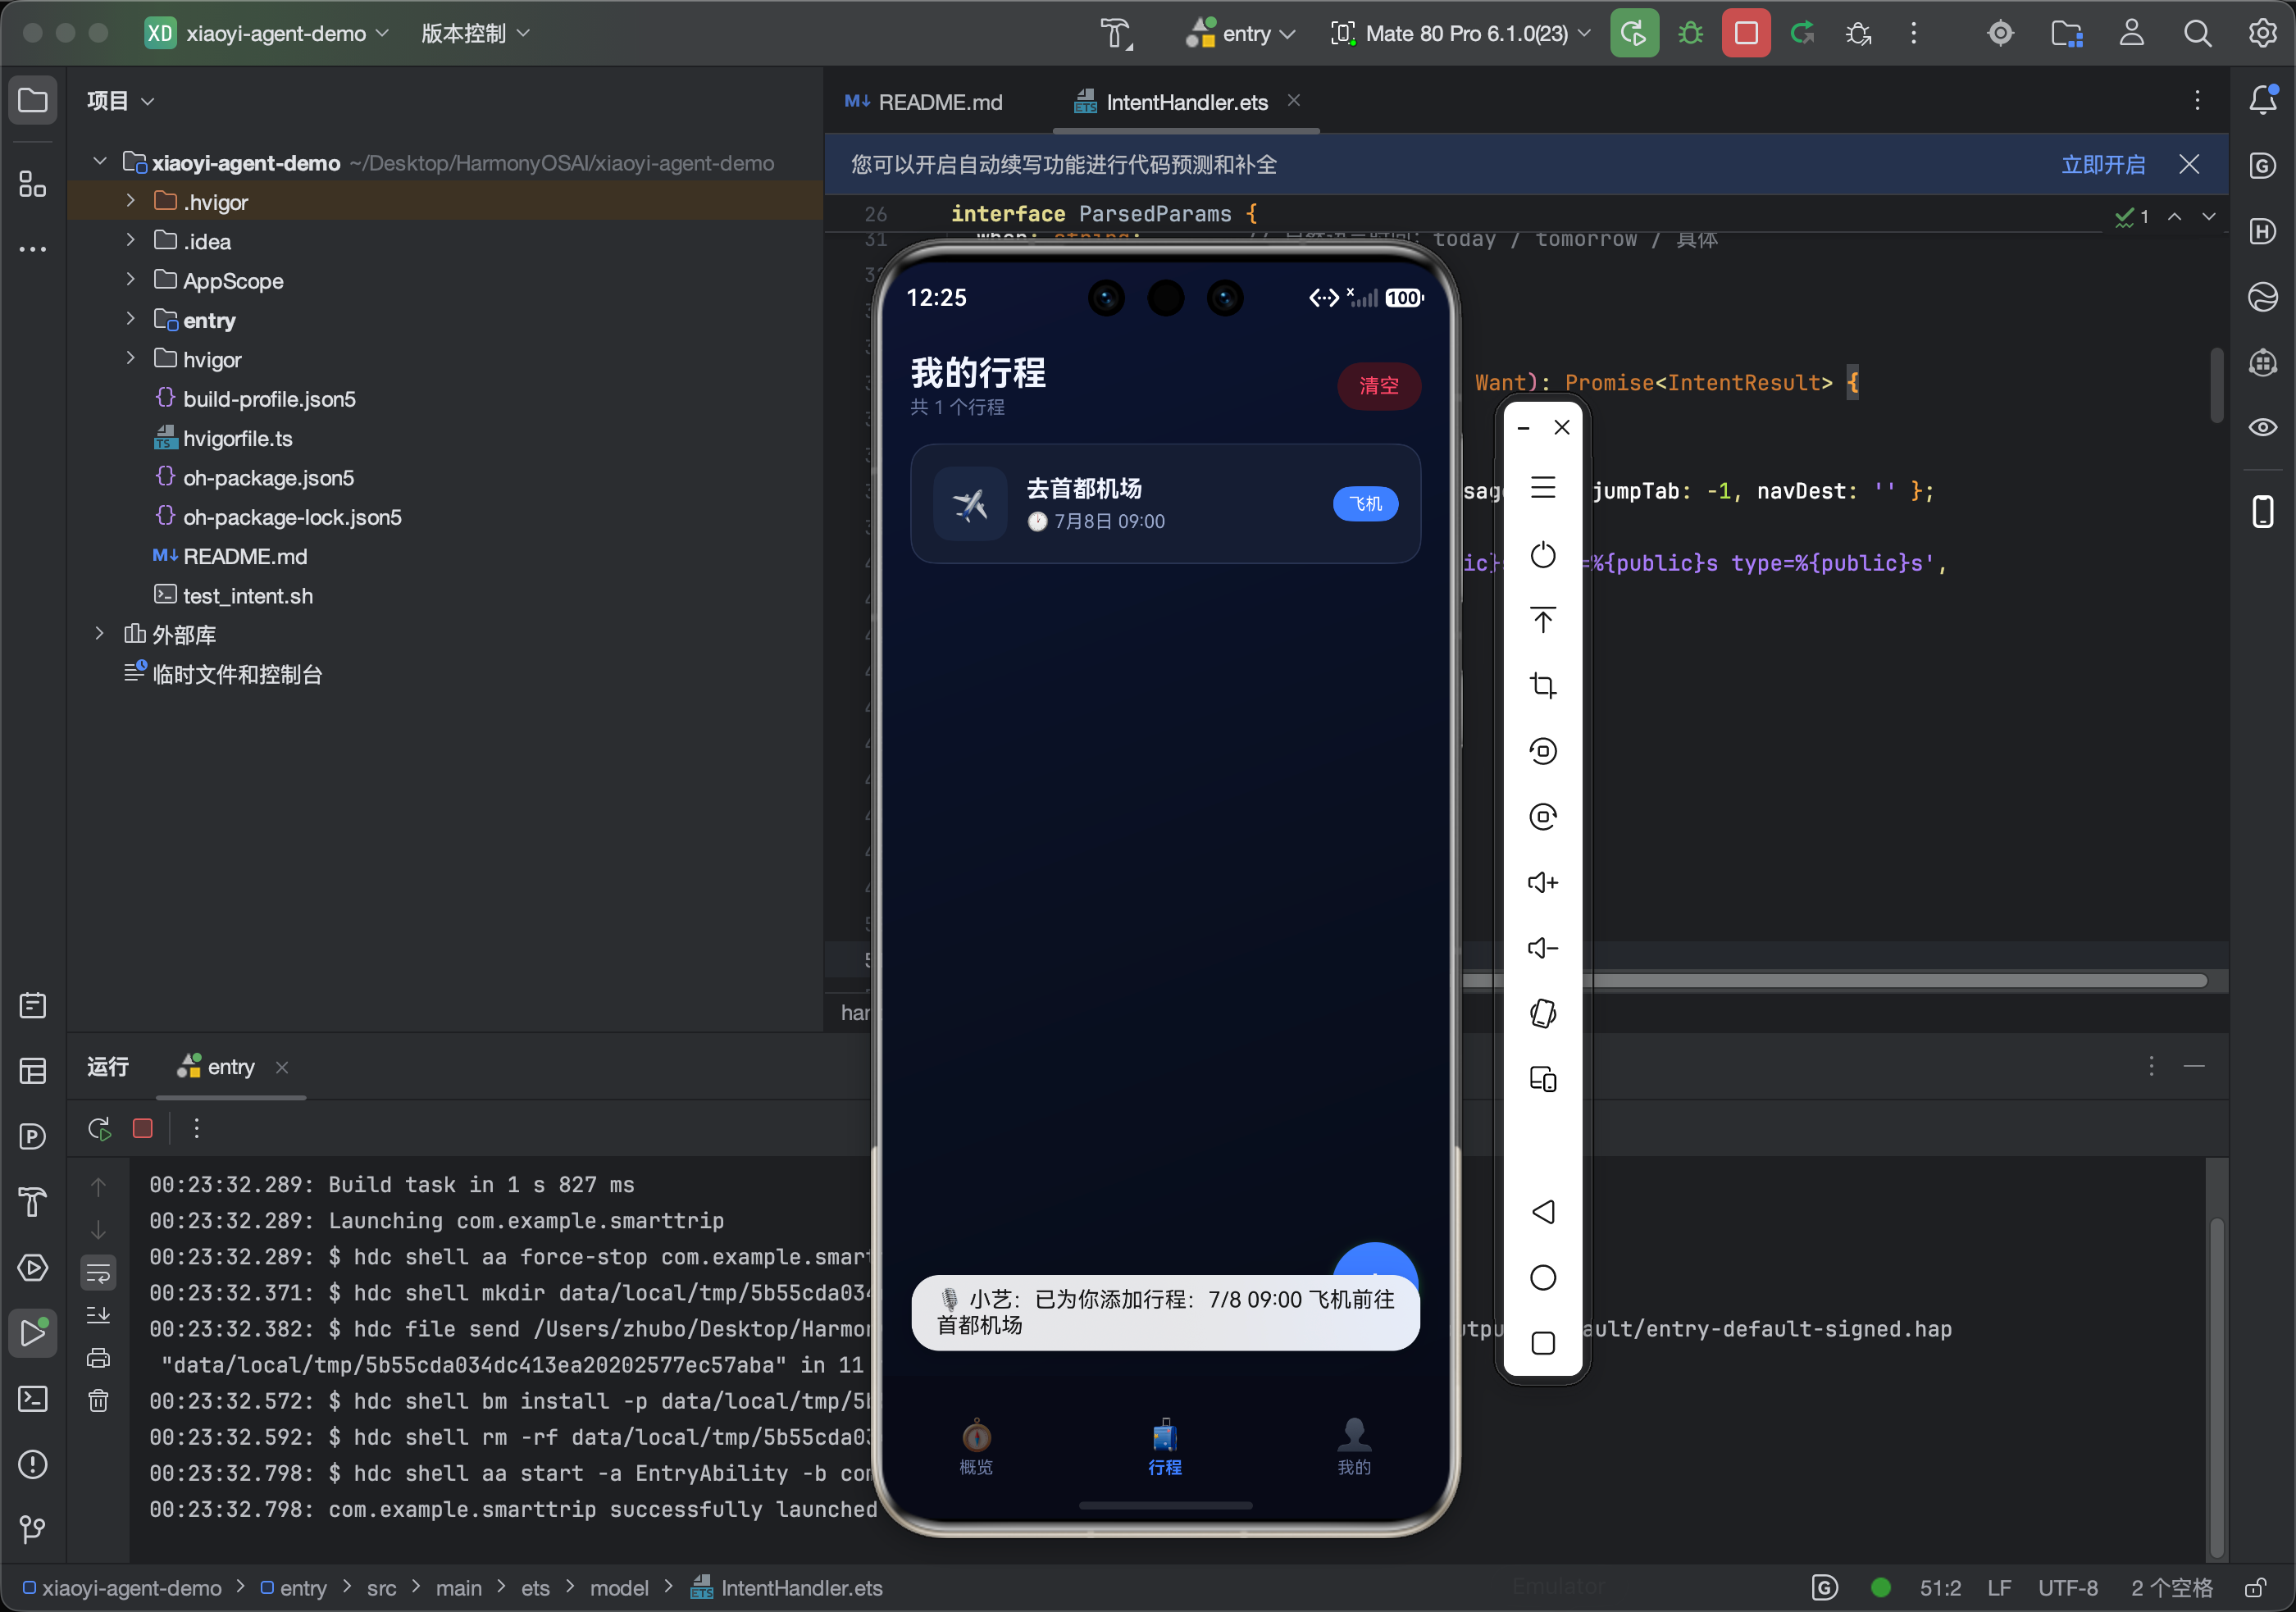Click emulator power button icon

click(x=1543, y=554)
